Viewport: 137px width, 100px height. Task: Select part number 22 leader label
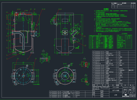pyautogui.click(x=85, y=45)
